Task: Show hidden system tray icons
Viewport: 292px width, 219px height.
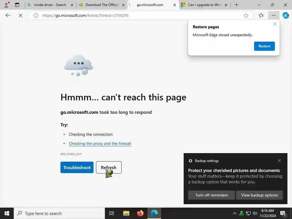Action: coord(235,213)
